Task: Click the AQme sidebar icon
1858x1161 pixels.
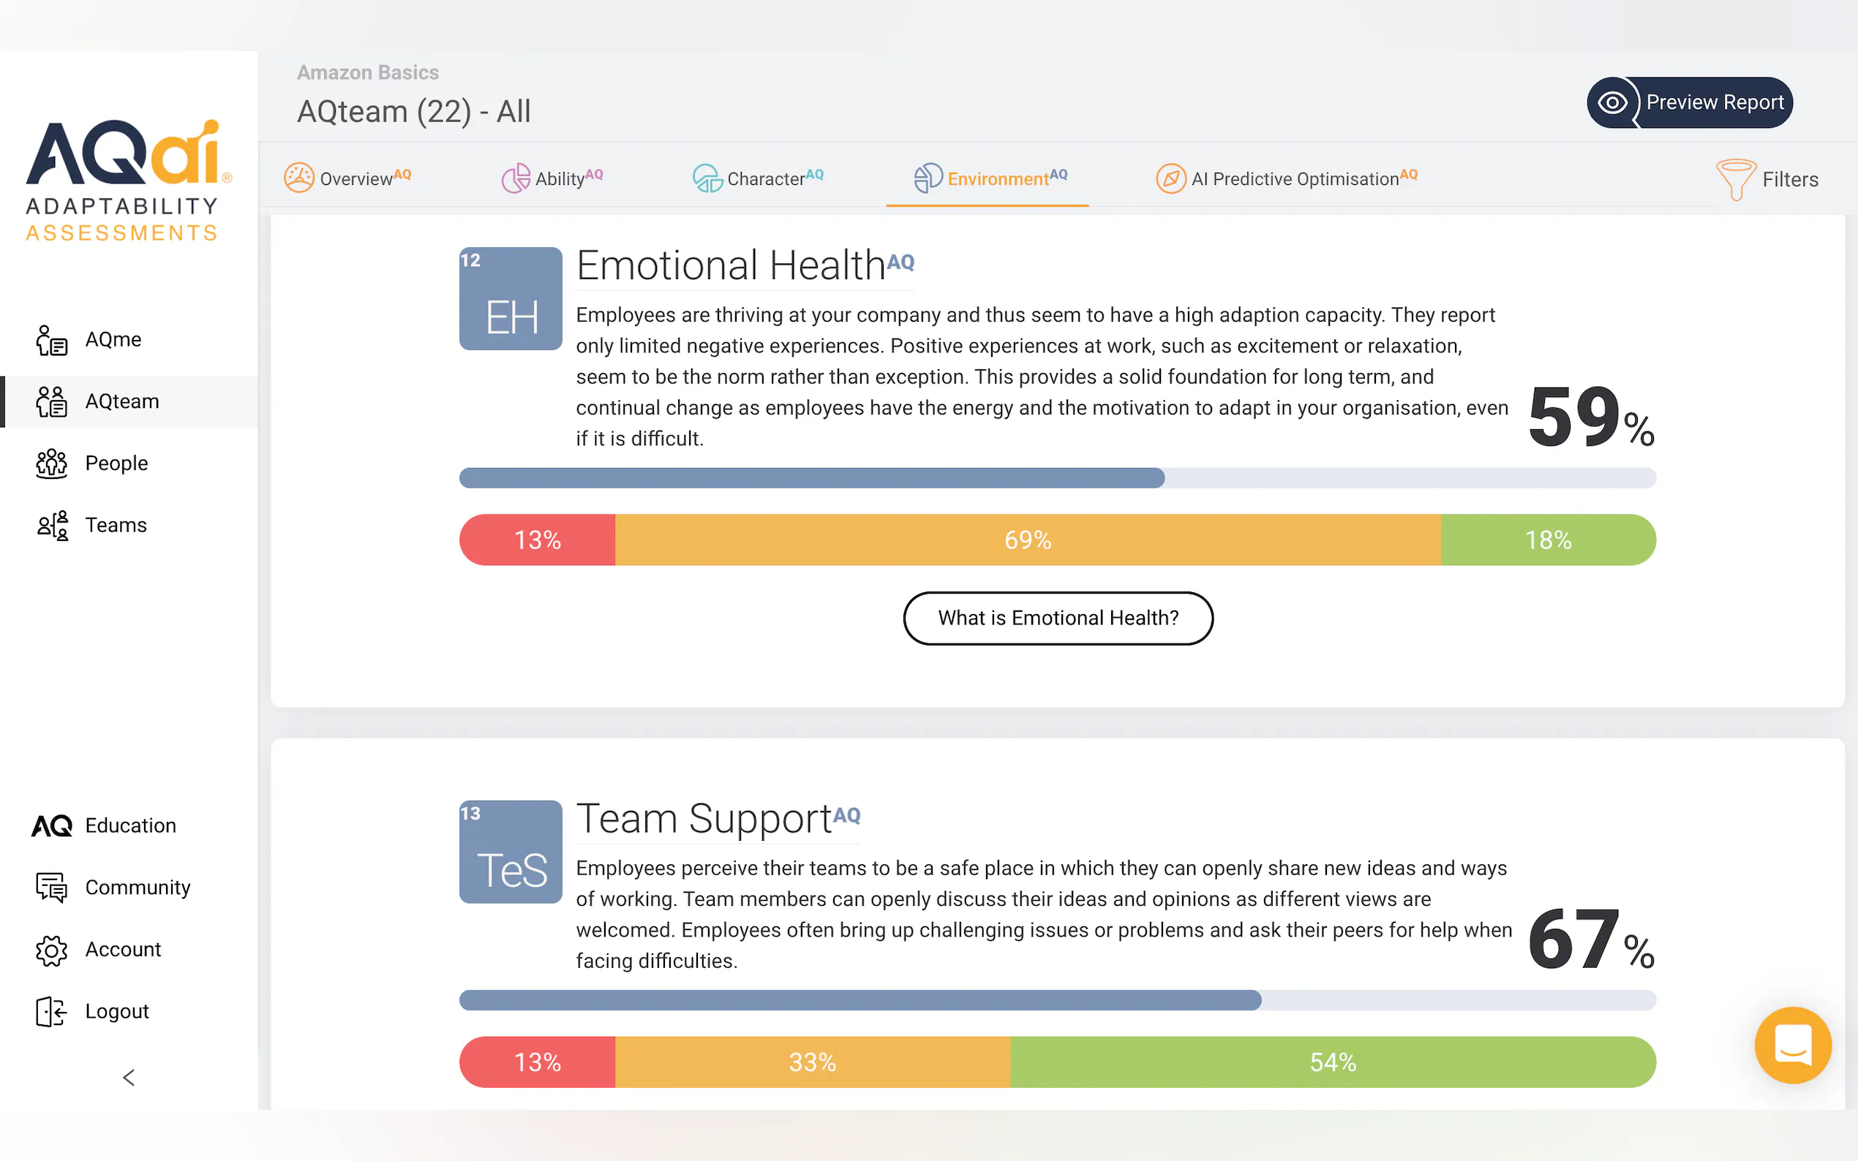Action: click(x=51, y=340)
